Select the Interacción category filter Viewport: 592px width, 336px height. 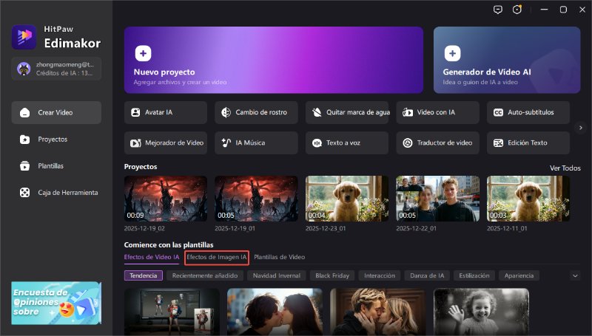pyautogui.click(x=380, y=275)
